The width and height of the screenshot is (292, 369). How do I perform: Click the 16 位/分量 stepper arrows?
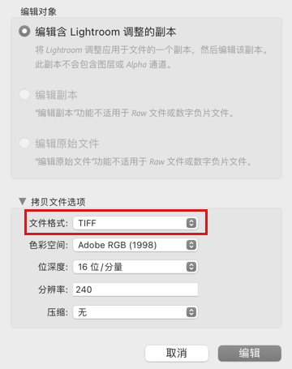pos(191,267)
